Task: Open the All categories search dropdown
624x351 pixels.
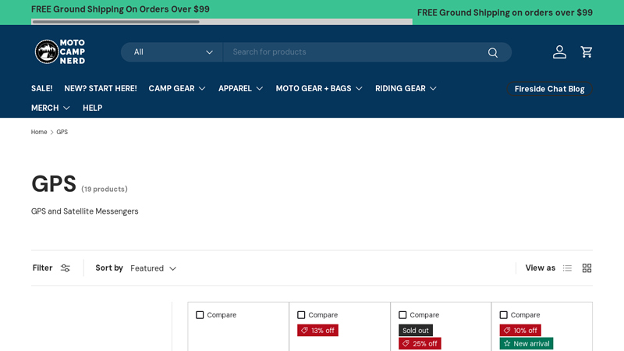Action: (172, 52)
